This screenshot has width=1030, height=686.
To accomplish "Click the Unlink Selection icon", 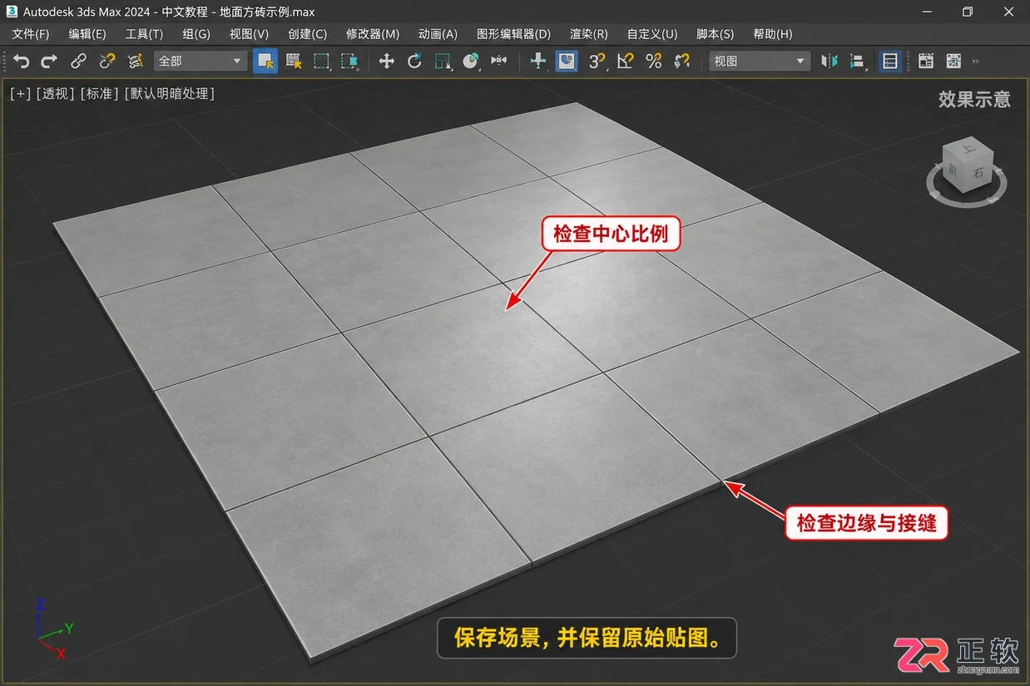I will tap(106, 61).
